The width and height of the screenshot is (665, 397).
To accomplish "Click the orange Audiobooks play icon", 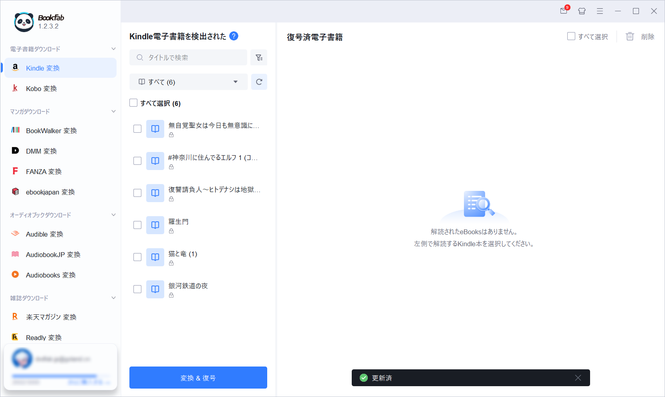I will coord(15,274).
